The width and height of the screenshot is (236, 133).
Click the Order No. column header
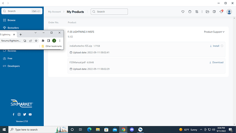[53, 23]
